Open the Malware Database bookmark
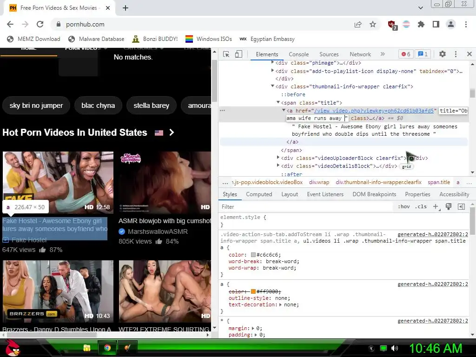Screen dimensions: 476x357 point(97,39)
